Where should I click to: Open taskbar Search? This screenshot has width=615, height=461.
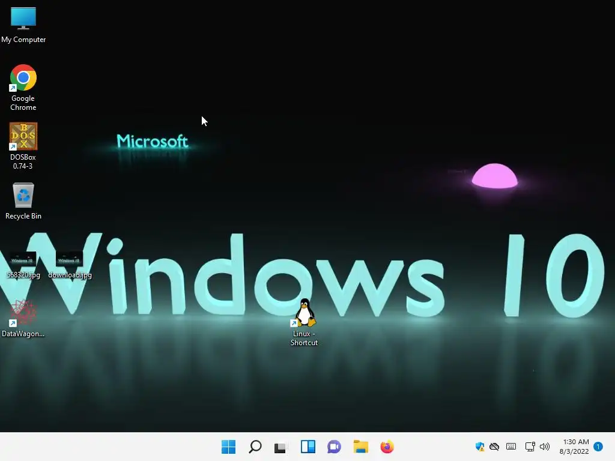[x=255, y=447]
